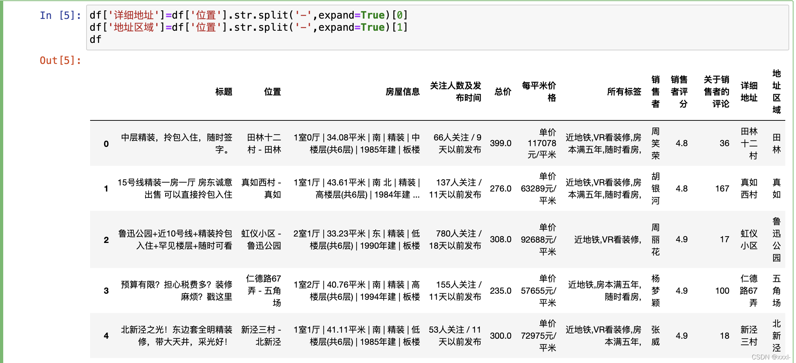Click the row index 4 label
The image size is (796, 363).
(x=106, y=335)
